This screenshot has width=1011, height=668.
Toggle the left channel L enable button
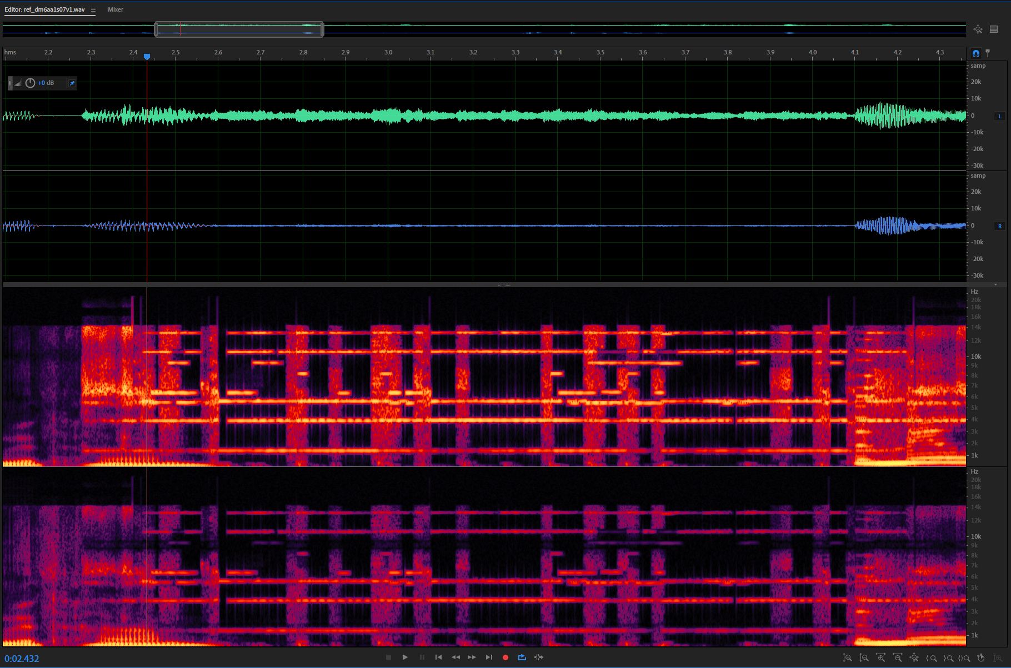pos(1000,116)
